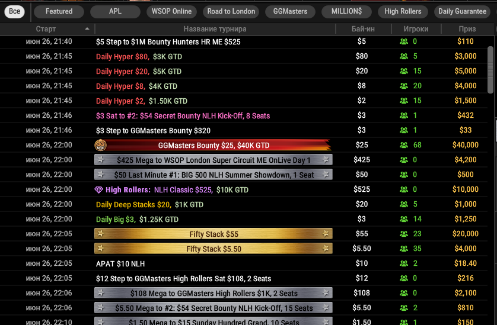Open $5 Step to $1M Bounty Hunters tournament
Viewport: 497px width, 325px height.
coord(168,42)
